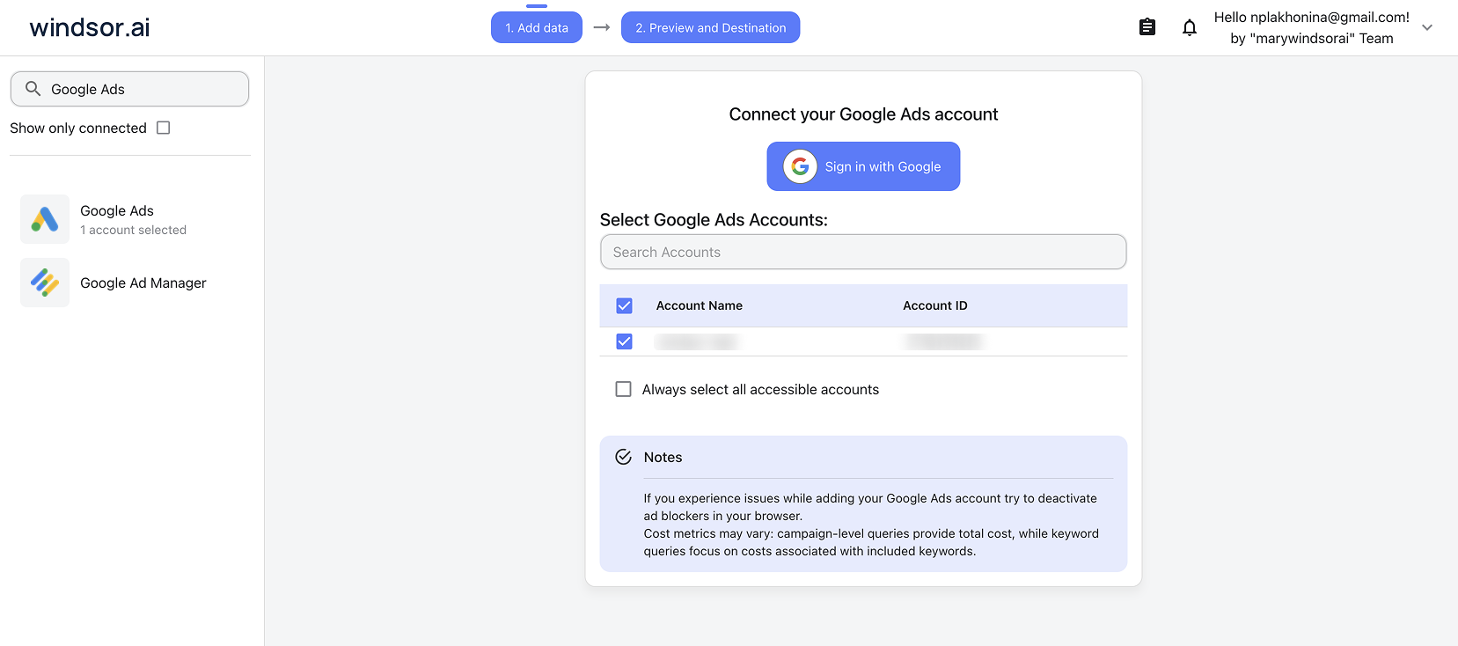
Task: Click the Notes heading
Action: click(663, 457)
